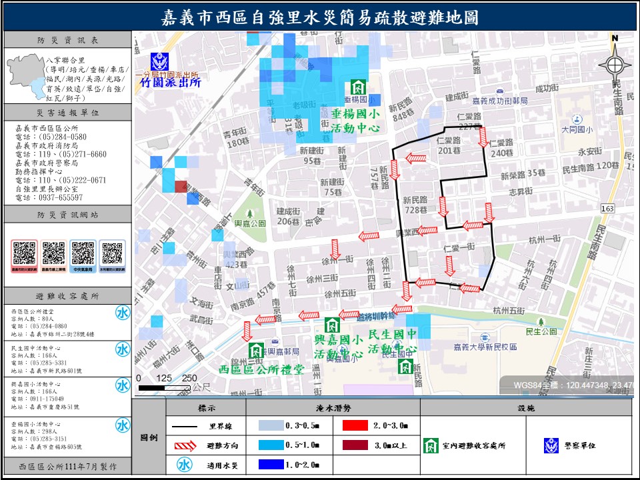Click the indoor shelter icon in legend
This screenshot has height=480, width=640.
coord(431,445)
